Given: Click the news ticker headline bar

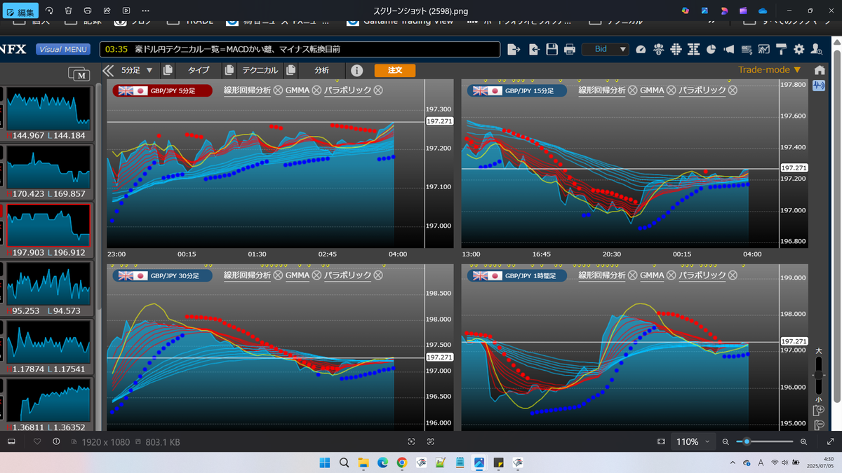Looking at the screenshot, I should (300, 49).
